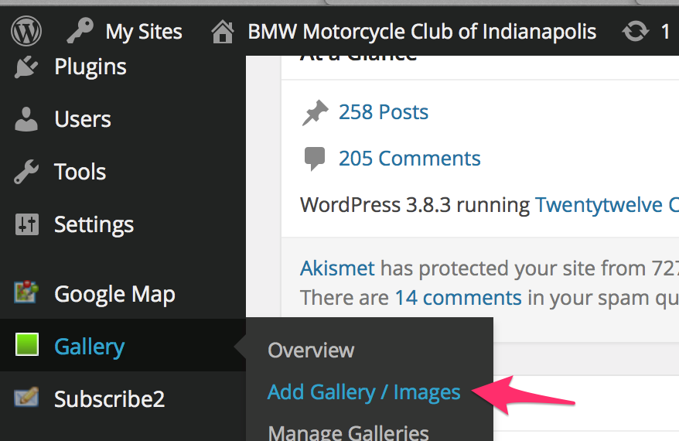The image size is (679, 441).
Task: Open the Subscribe2 menu
Action: (x=110, y=399)
